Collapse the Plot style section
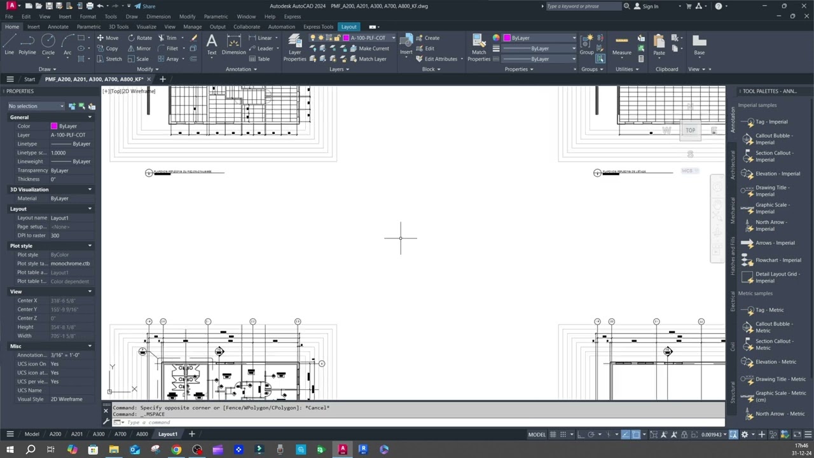This screenshot has width=814, height=458. pyautogui.click(x=90, y=246)
